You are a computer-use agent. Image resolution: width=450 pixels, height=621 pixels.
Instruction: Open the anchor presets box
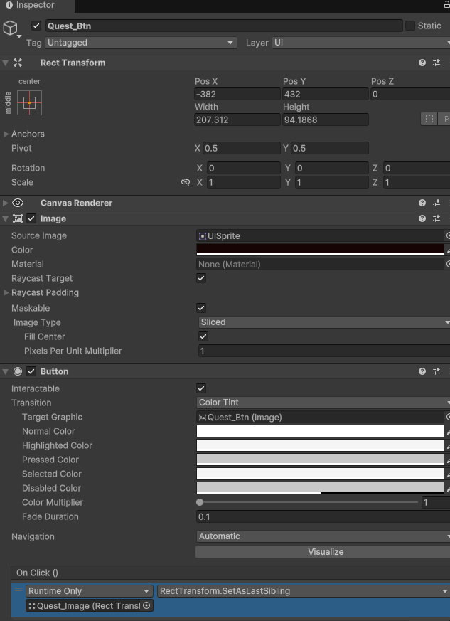[x=29, y=102]
